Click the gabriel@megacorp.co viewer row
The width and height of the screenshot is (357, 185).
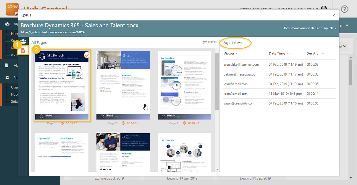pyautogui.click(x=280, y=74)
